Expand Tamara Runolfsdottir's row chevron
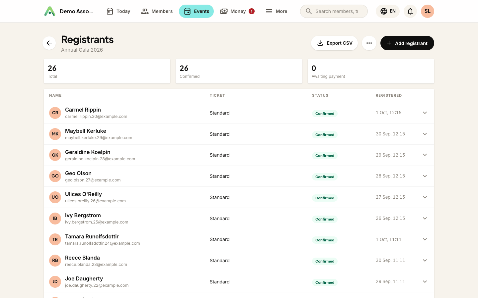The height and width of the screenshot is (298, 478). coord(425,239)
